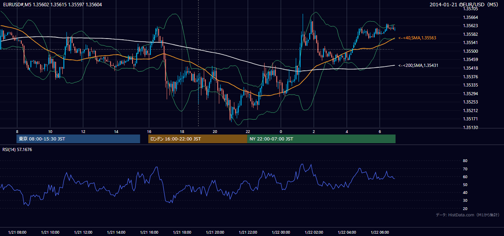504x236 pixels.
Task: Click hour tick '14' under the price chart
Action: 116,131
